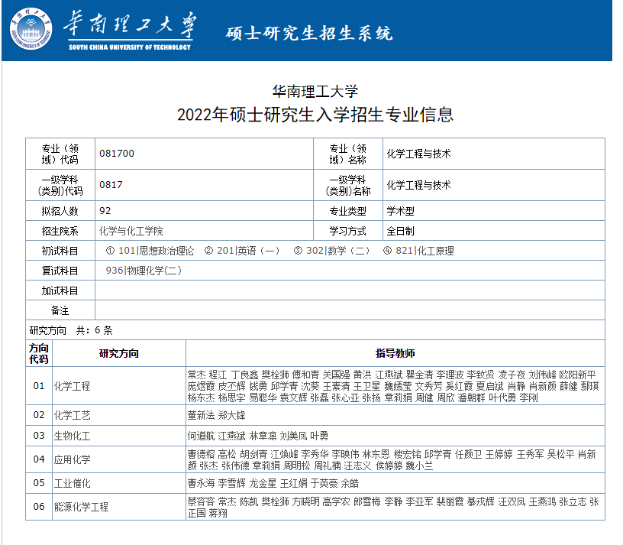Viewport: 623px width, 545px height.
Task: Select the major code value 081700
Action: (x=117, y=154)
